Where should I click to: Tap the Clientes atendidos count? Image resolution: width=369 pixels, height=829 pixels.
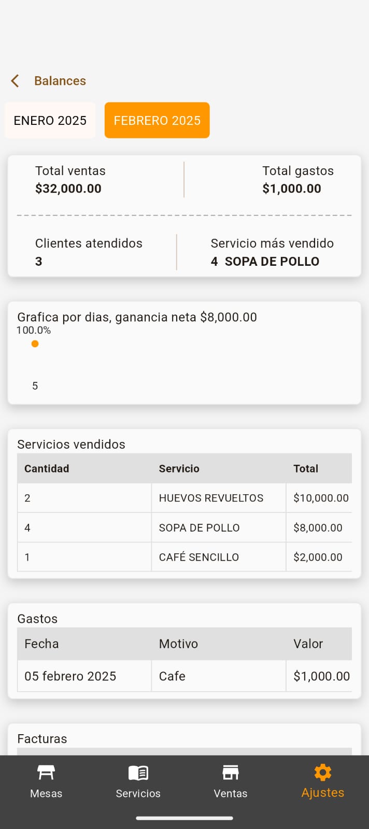(39, 261)
